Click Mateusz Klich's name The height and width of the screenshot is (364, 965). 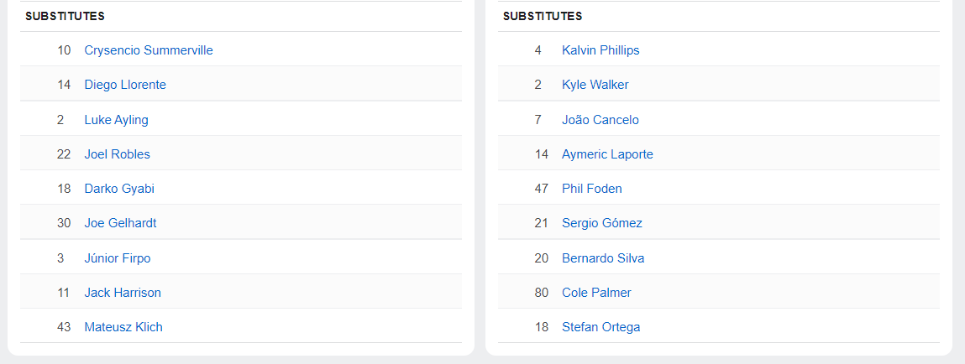(x=123, y=327)
